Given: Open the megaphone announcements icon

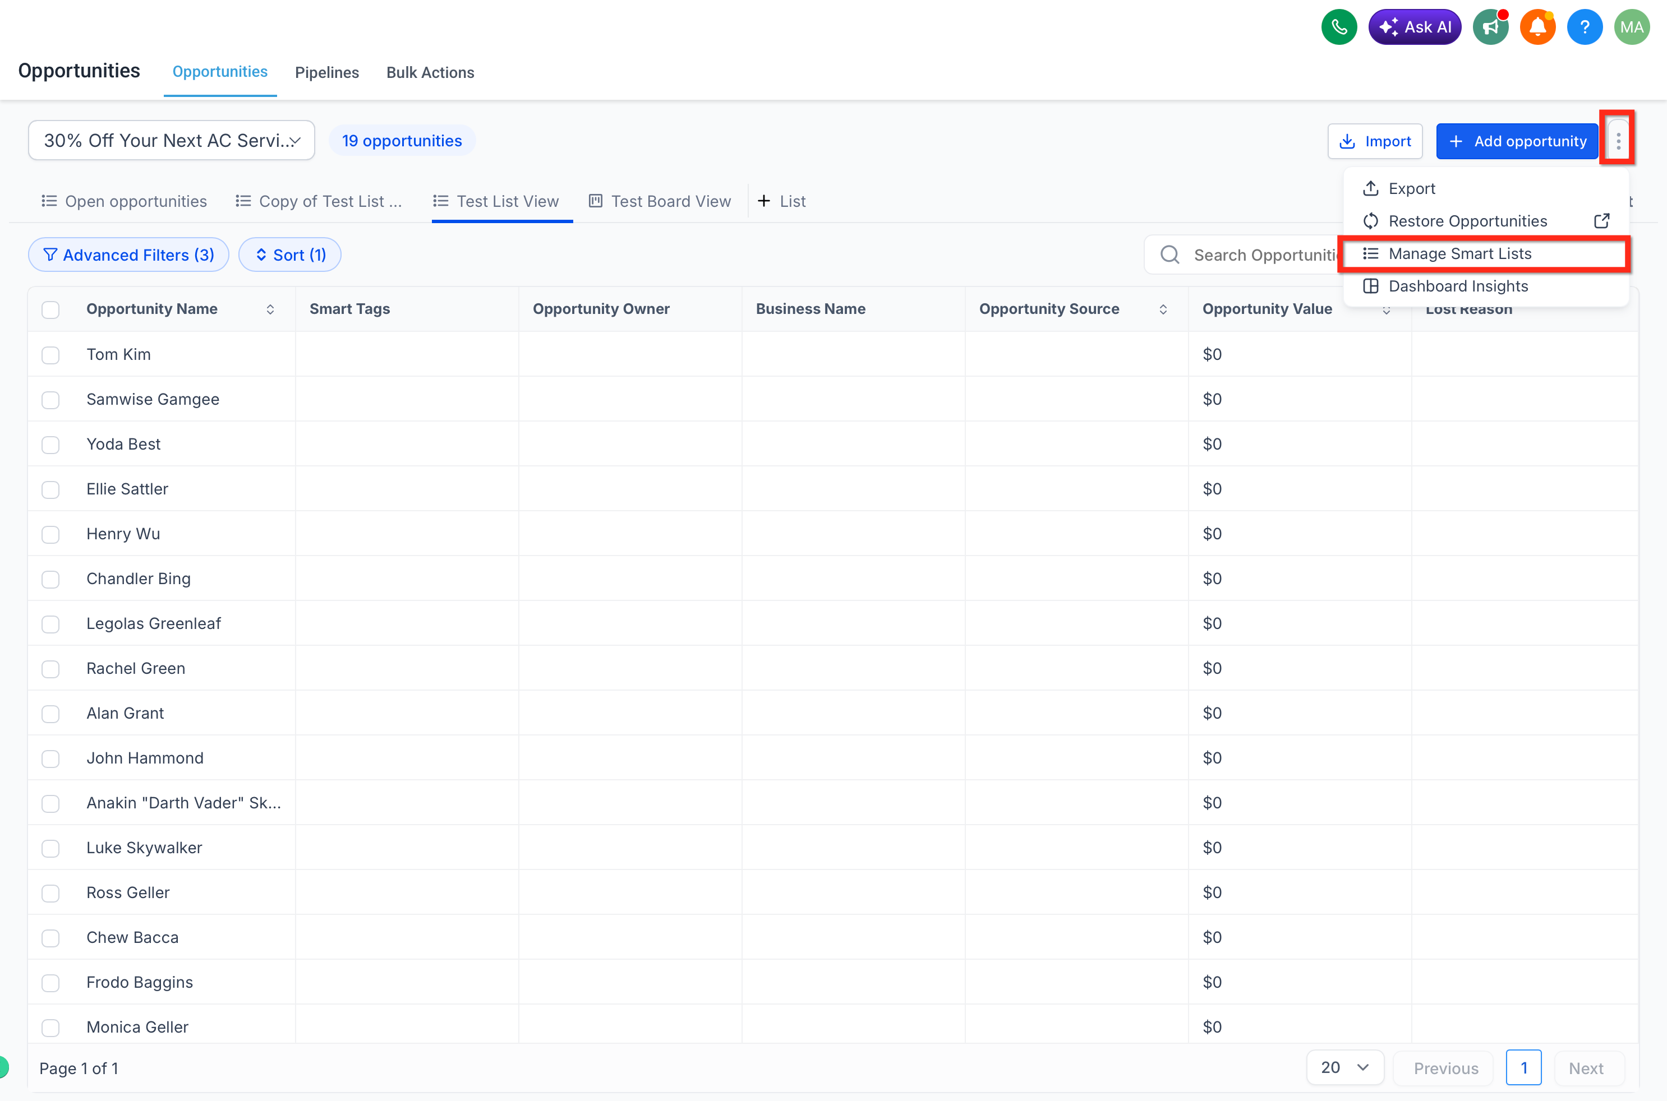Looking at the screenshot, I should (1491, 27).
